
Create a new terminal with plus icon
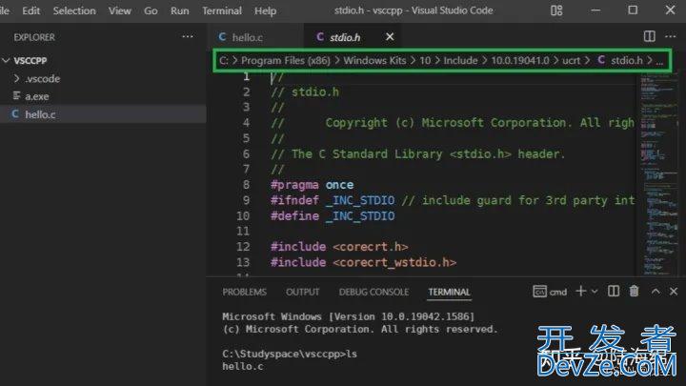tap(580, 291)
